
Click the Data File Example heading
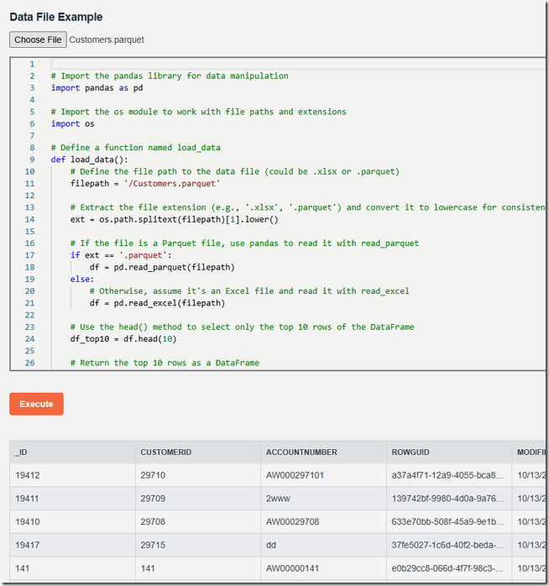pos(56,17)
